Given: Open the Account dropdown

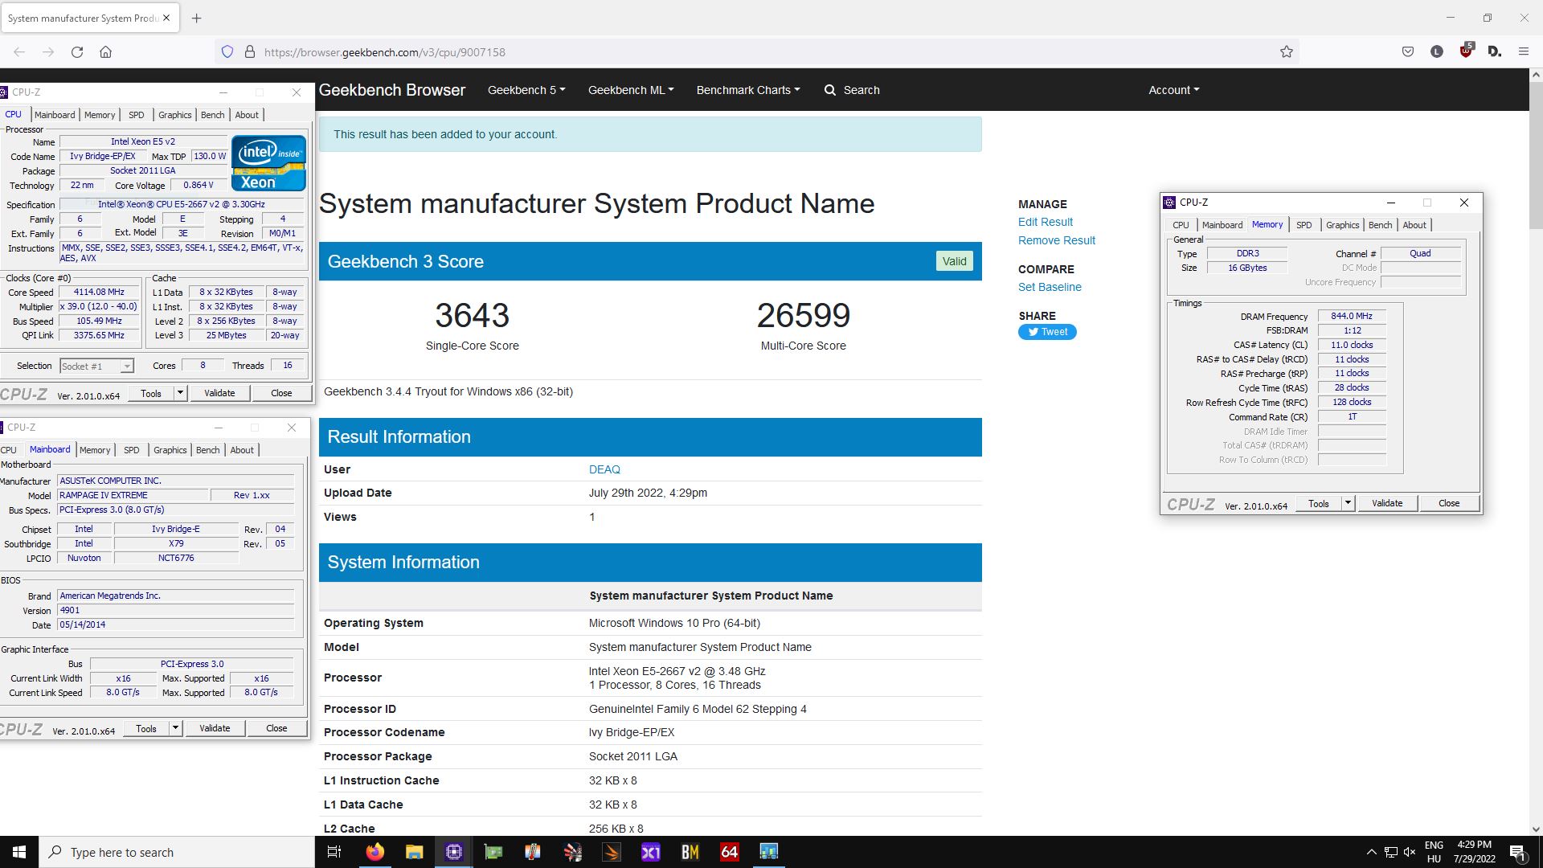Looking at the screenshot, I should (1173, 90).
